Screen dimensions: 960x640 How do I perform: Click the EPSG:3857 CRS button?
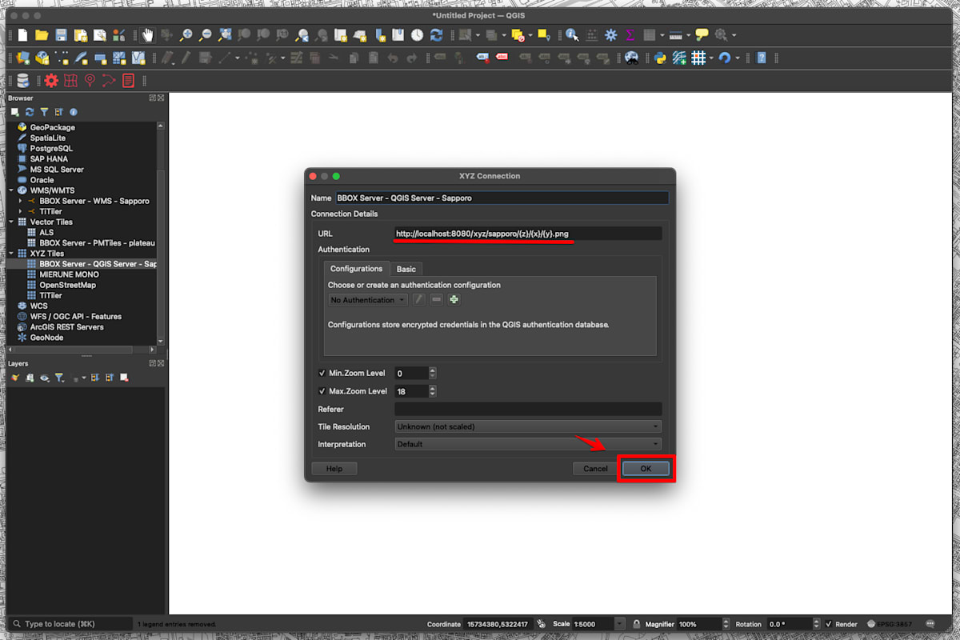[890, 624]
